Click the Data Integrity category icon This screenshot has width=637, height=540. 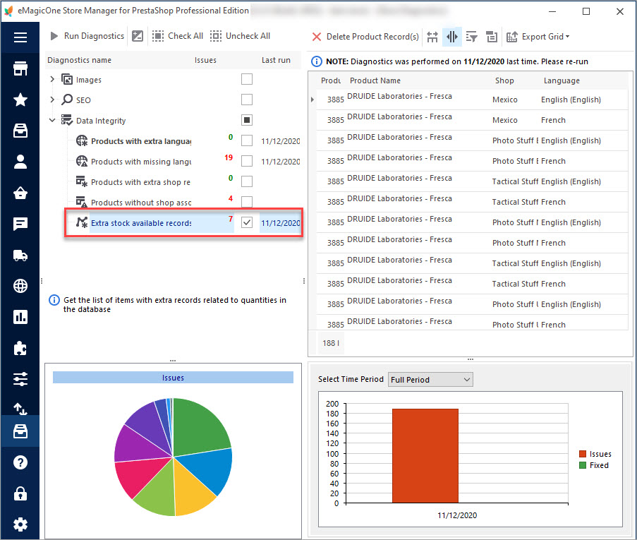pyautogui.click(x=67, y=121)
